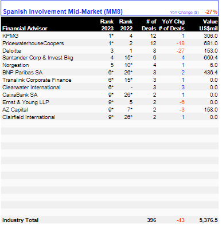The height and width of the screenshot is (226, 222).
Task: Click the 'Financial Advisor' column header
Action: click(x=25, y=29)
